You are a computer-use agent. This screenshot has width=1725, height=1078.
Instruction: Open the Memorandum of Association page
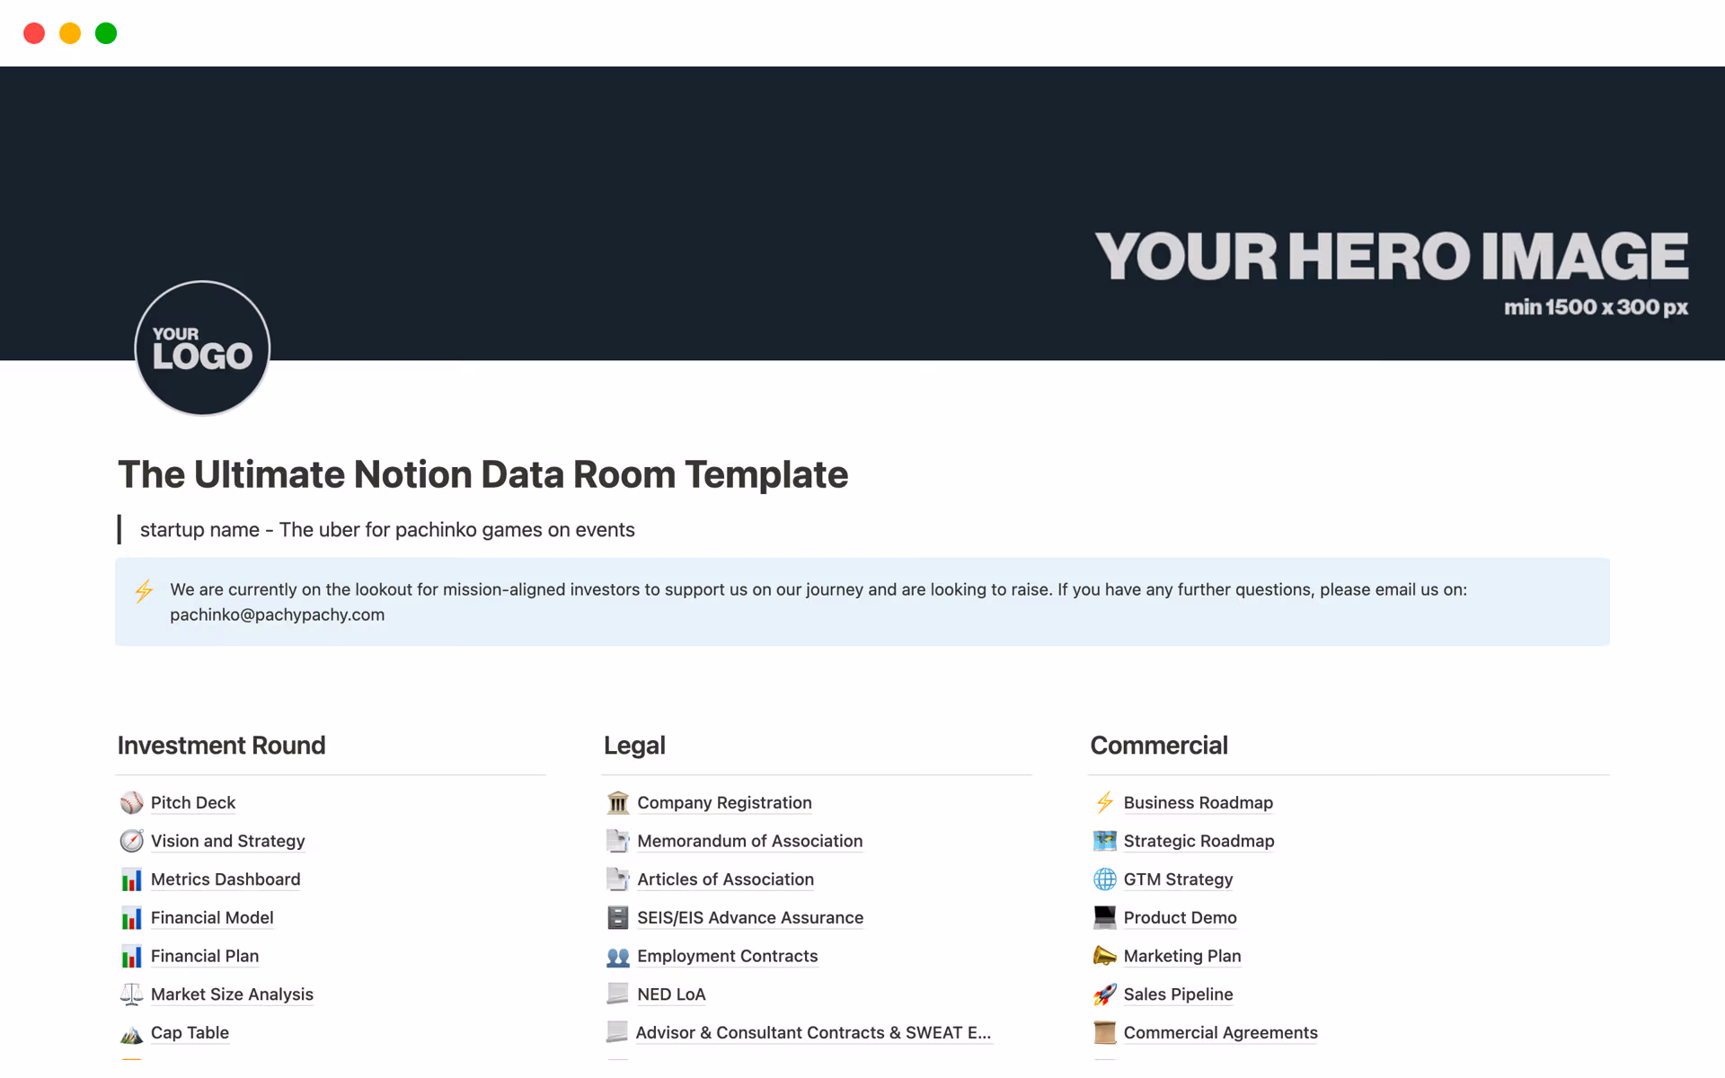click(750, 841)
